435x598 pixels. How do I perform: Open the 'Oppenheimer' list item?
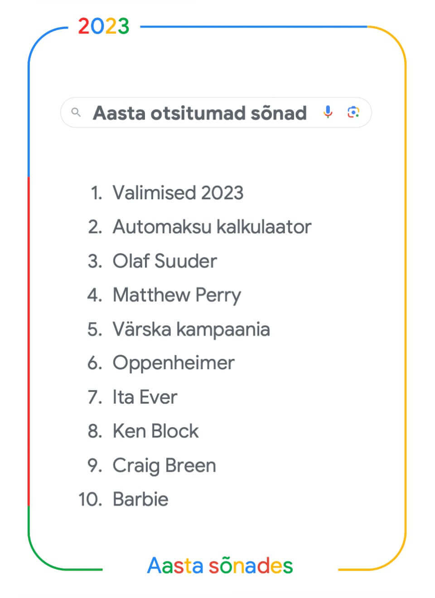tap(174, 363)
